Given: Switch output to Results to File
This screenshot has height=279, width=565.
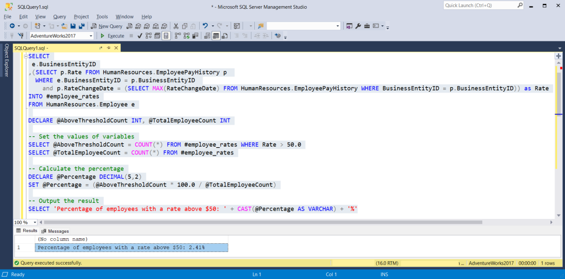Looking at the screenshot, I should tap(224, 36).
